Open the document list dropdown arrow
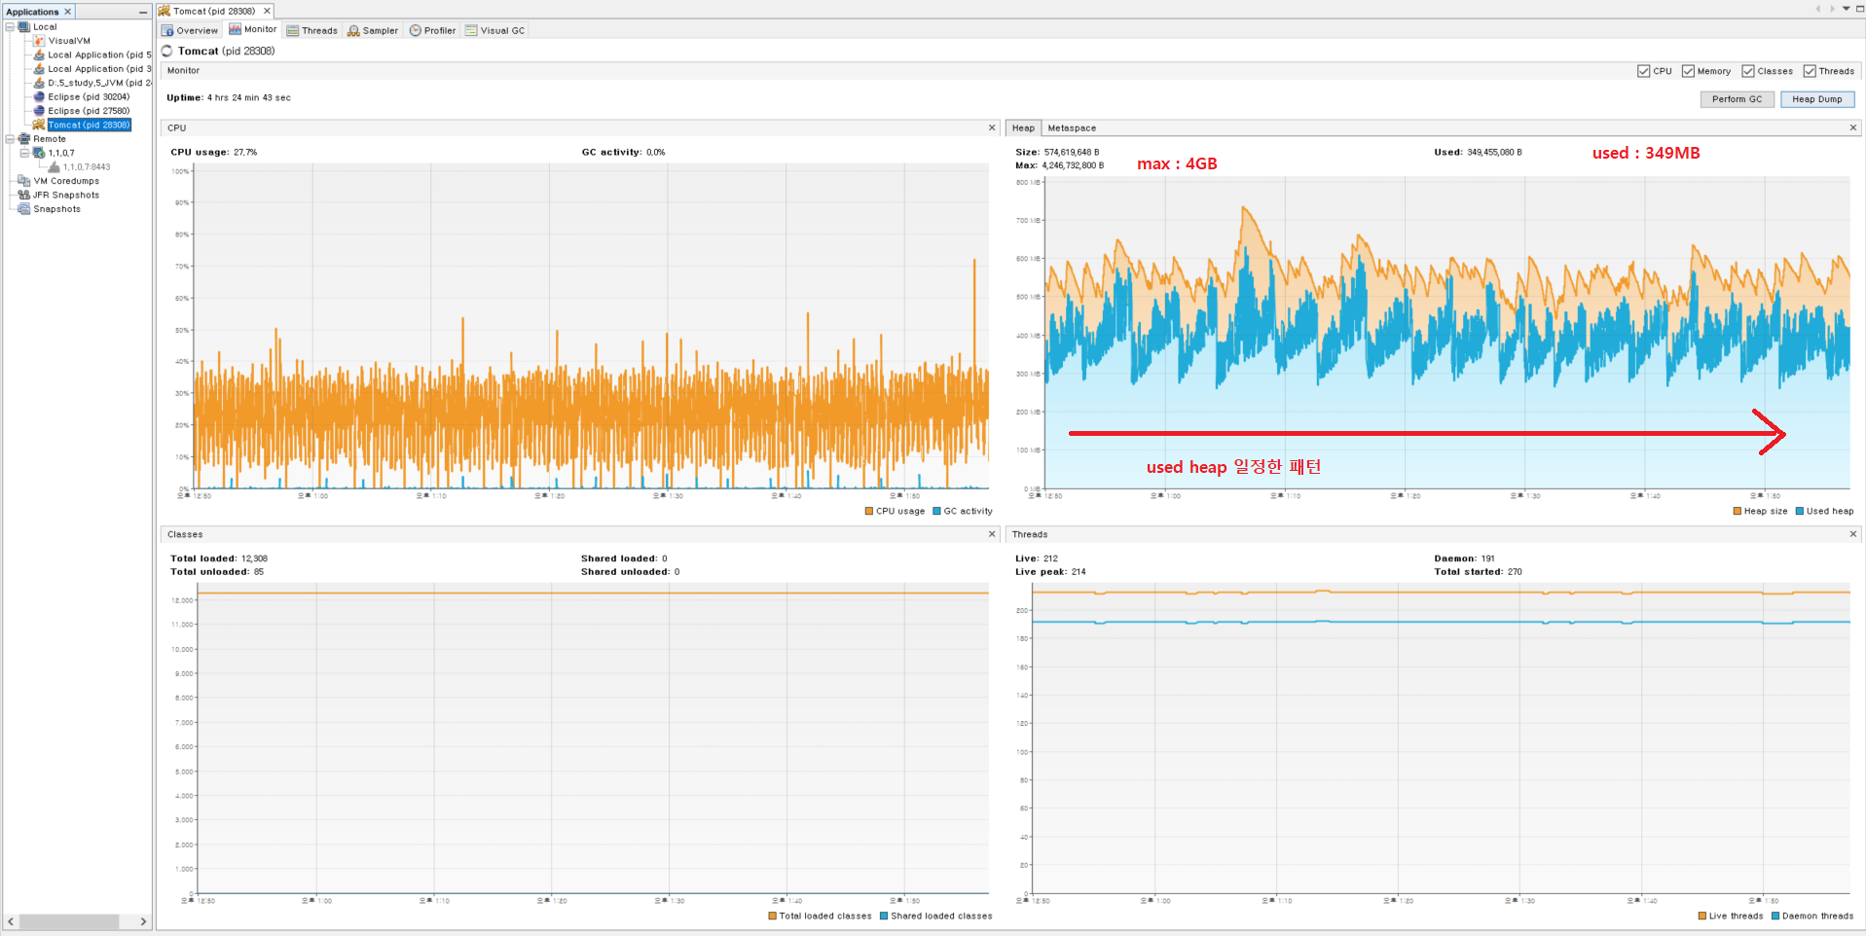The height and width of the screenshot is (936, 1866). click(1846, 9)
